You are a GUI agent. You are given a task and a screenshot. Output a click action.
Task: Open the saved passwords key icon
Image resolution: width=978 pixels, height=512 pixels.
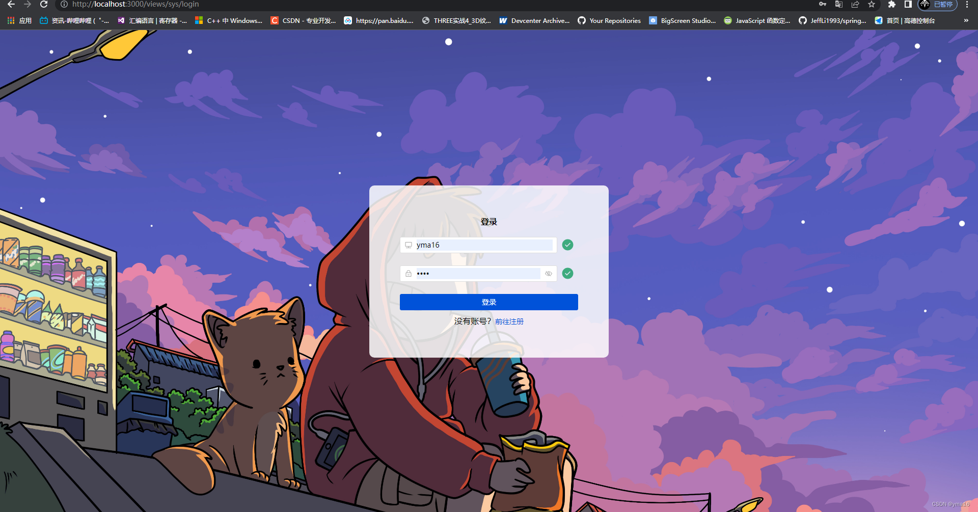pos(823,4)
